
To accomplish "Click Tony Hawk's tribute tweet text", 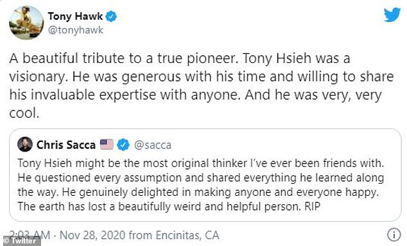I will [202, 85].
